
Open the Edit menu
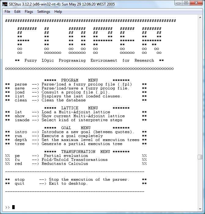(17, 12)
